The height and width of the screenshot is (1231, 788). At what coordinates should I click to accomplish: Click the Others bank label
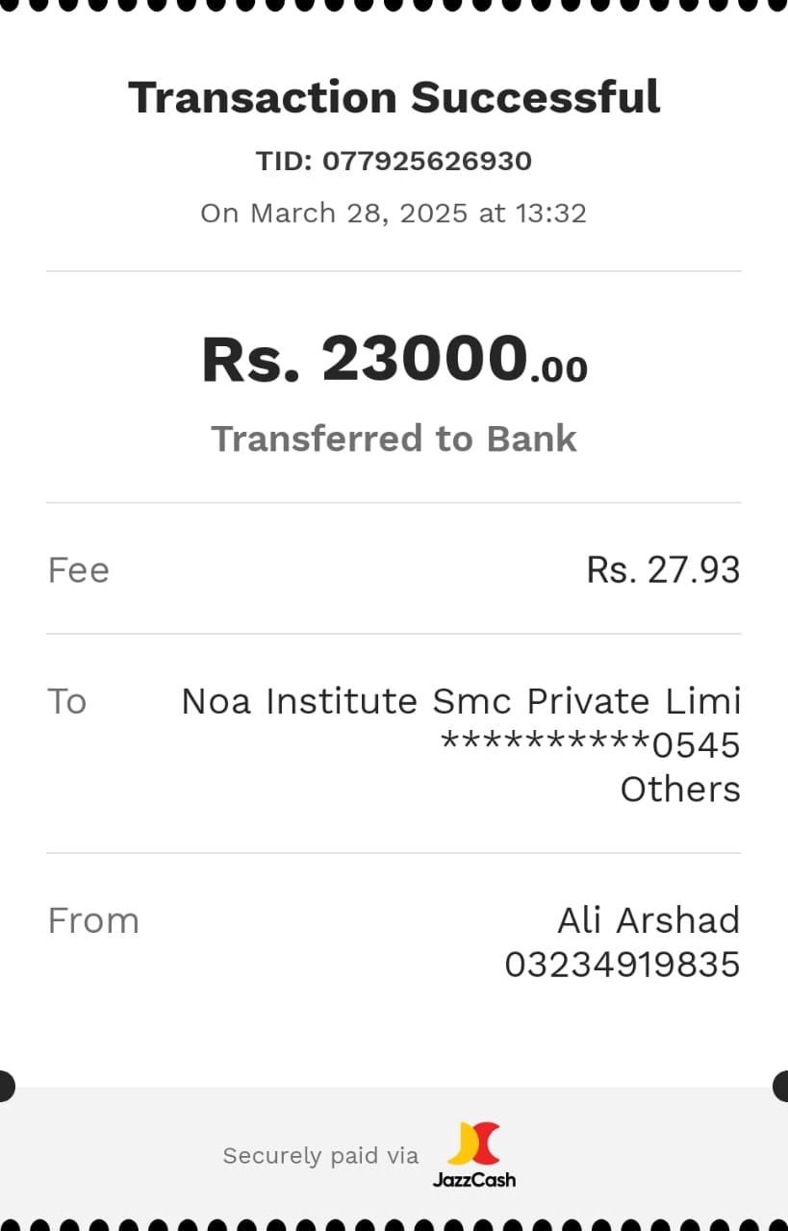click(x=679, y=790)
